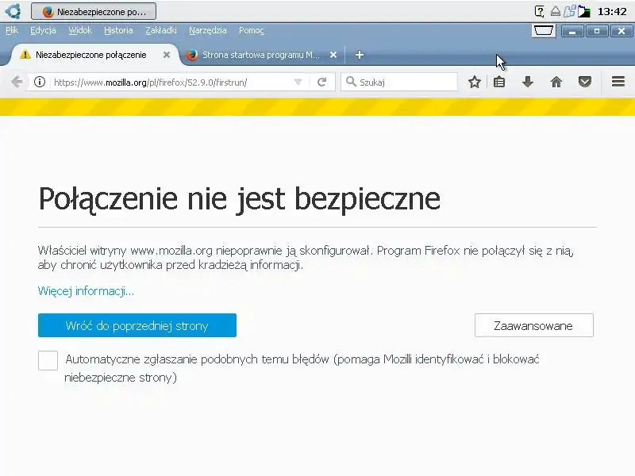Image resolution: width=635 pixels, height=476 pixels.
Task: Open site information icon in URL bar
Action: (39, 83)
